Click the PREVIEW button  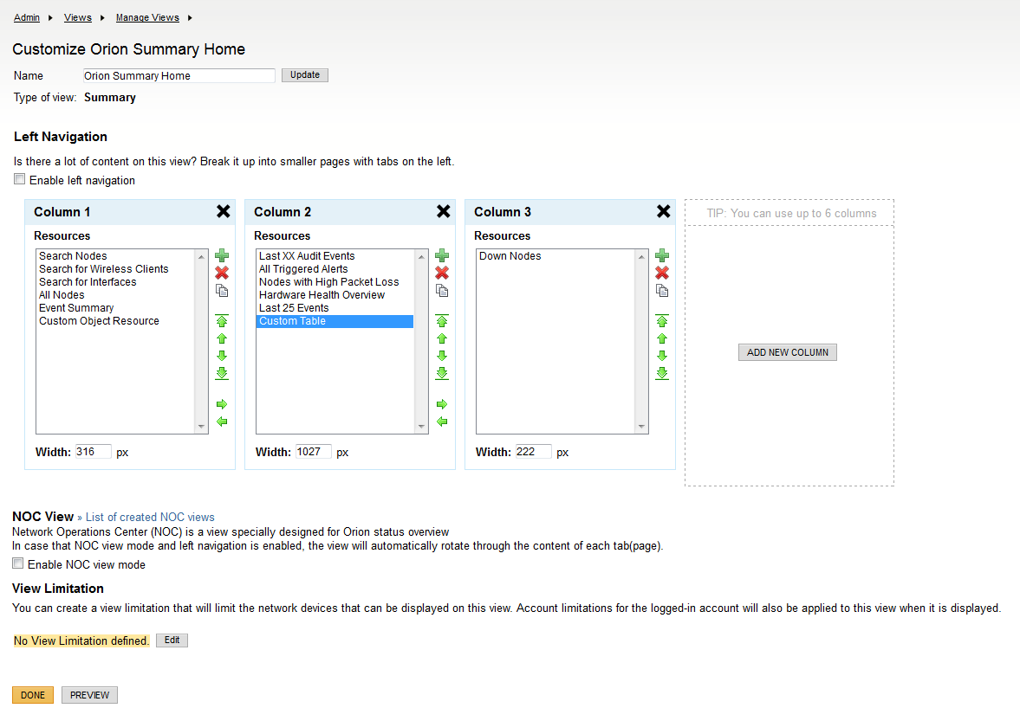90,695
